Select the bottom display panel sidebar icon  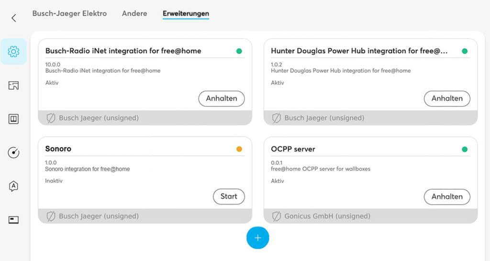pyautogui.click(x=13, y=220)
